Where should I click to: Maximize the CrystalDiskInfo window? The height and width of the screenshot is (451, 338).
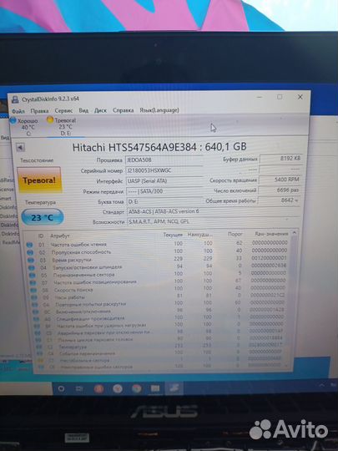(x=280, y=97)
